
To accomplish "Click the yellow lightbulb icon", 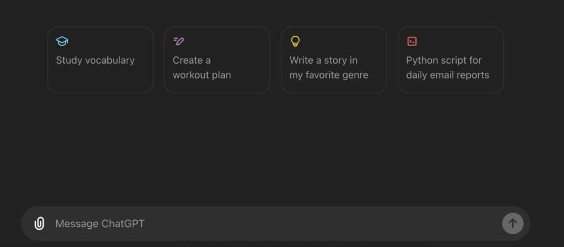I will point(295,41).
